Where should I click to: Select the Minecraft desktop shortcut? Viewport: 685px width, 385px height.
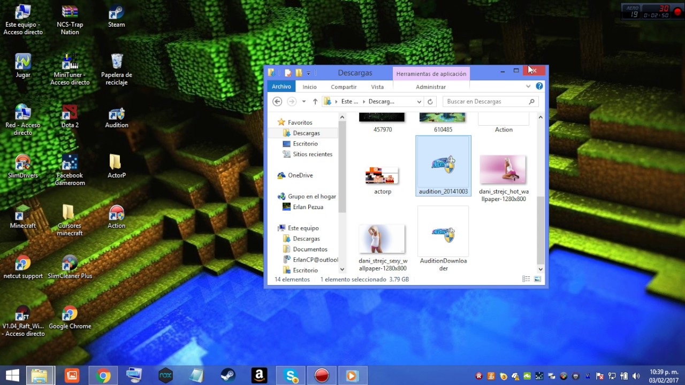point(22,217)
